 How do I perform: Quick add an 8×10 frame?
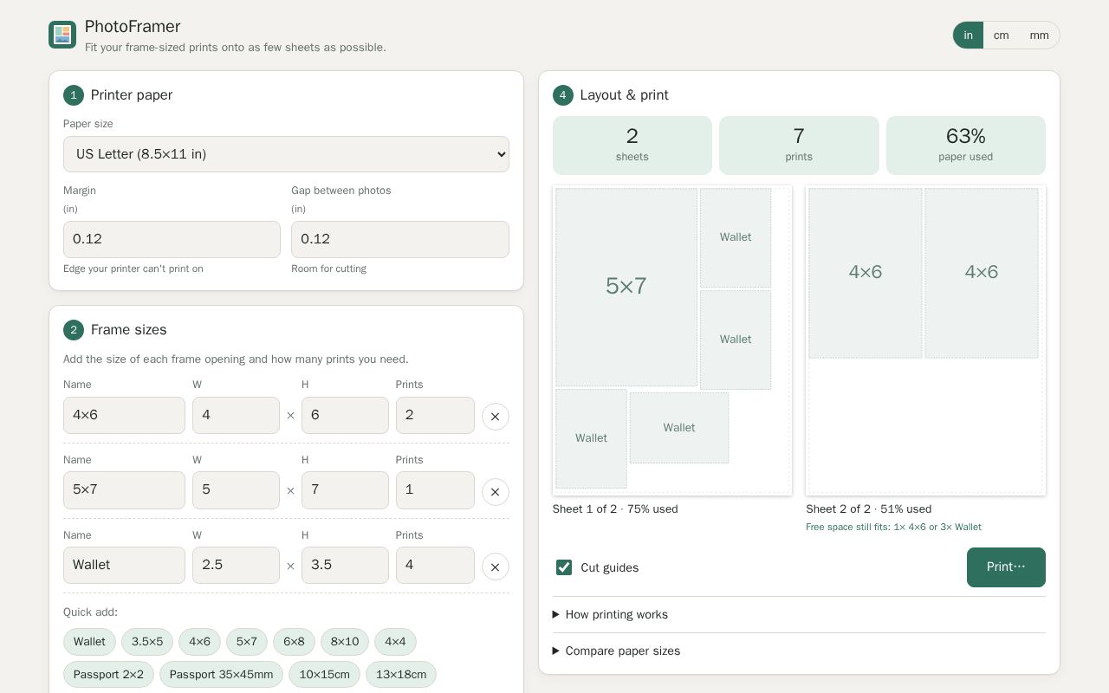[345, 642]
